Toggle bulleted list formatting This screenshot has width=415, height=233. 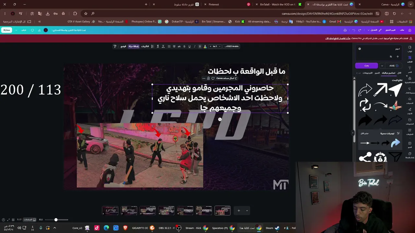coord(169,46)
